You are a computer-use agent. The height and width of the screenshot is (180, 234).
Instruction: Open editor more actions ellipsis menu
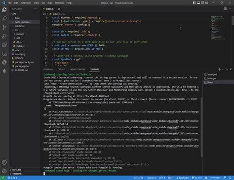230,9
